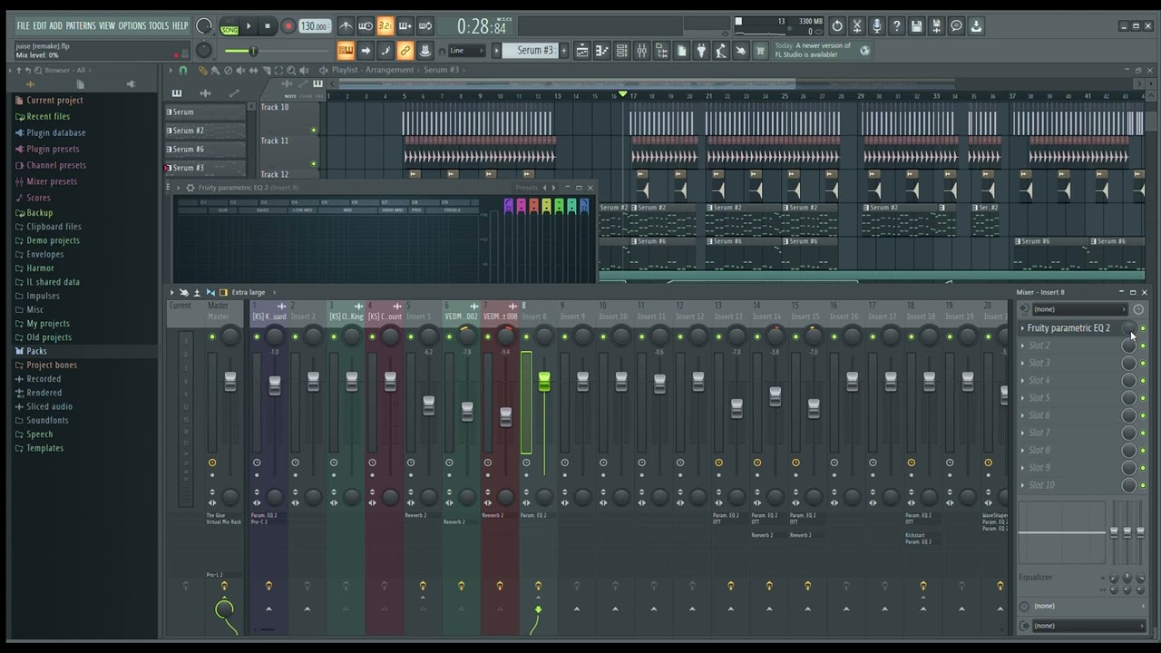Expand the Slot 5 arrow menu

pyautogui.click(x=1022, y=398)
